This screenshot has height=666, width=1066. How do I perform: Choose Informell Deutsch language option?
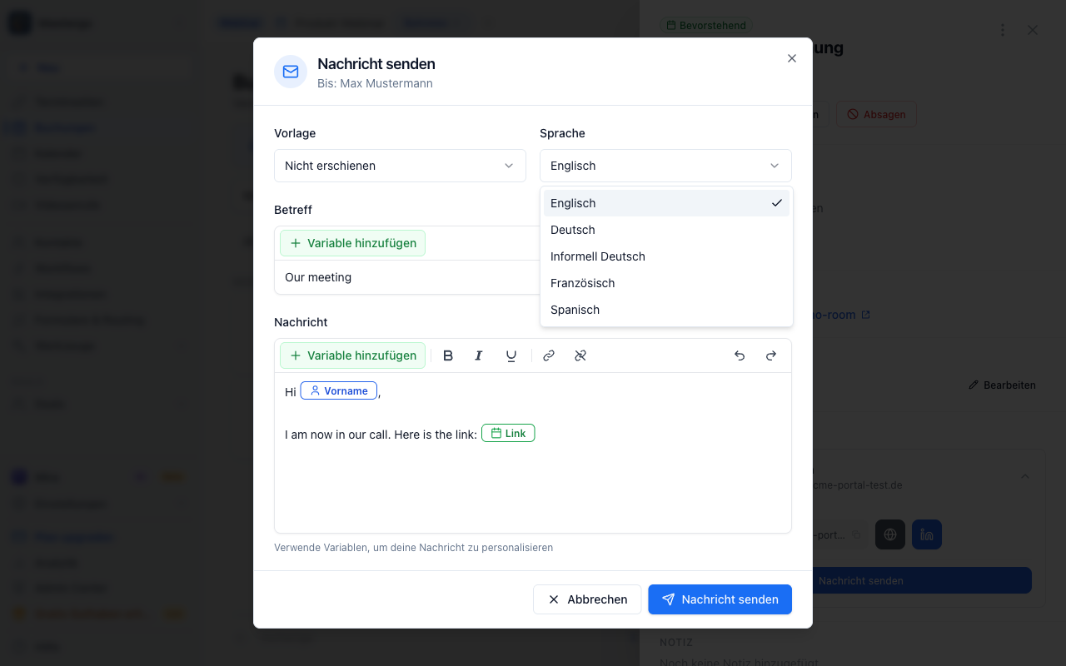666,256
